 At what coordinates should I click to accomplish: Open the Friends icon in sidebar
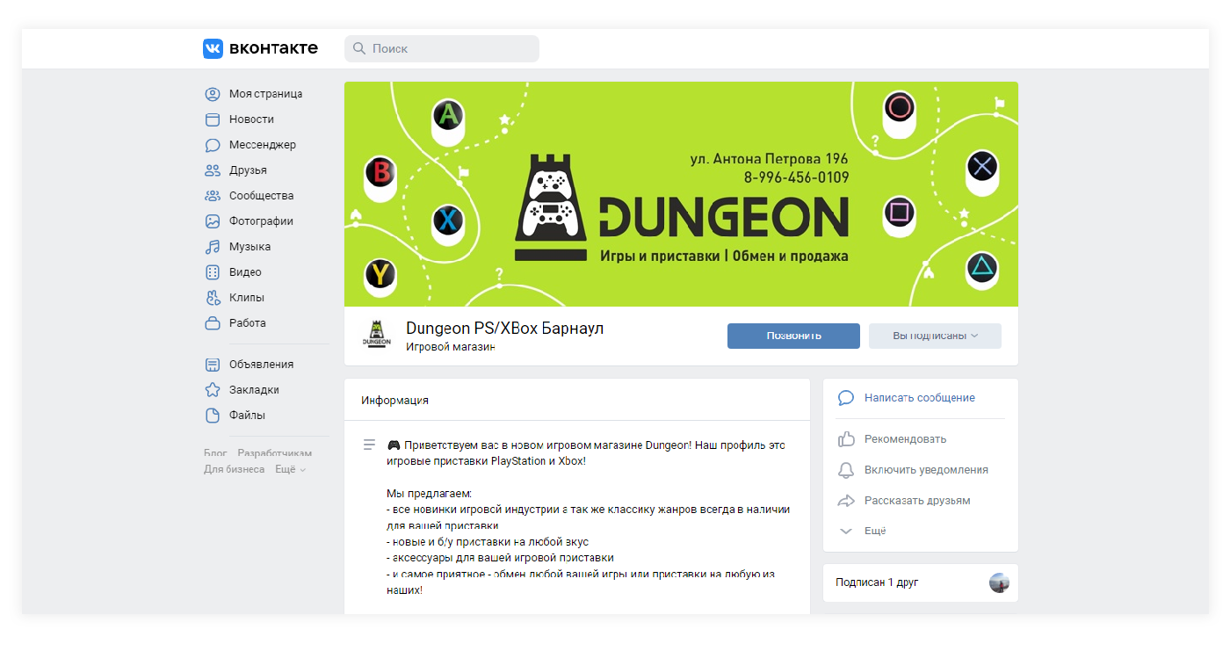coord(213,170)
